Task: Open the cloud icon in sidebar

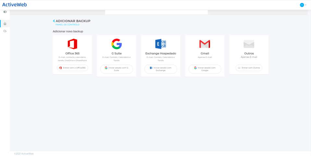Action: pos(5,31)
